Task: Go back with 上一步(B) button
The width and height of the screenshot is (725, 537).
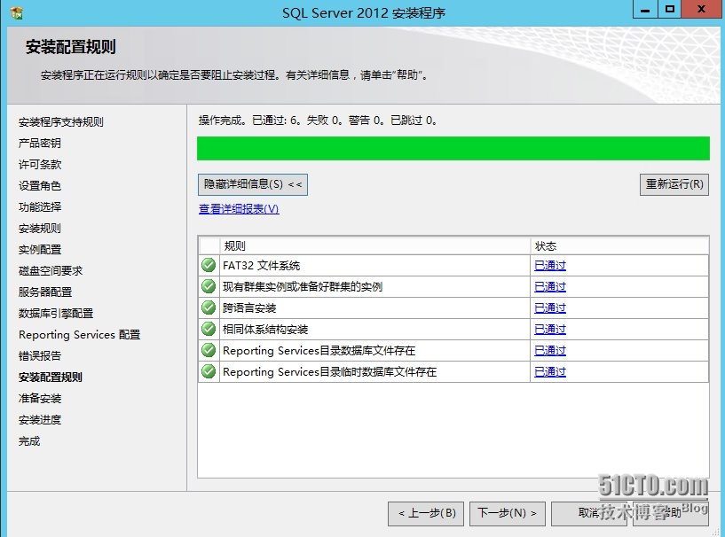Action: (x=426, y=513)
